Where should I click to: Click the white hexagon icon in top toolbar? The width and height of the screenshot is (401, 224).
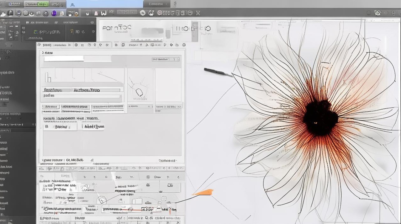coord(143,13)
